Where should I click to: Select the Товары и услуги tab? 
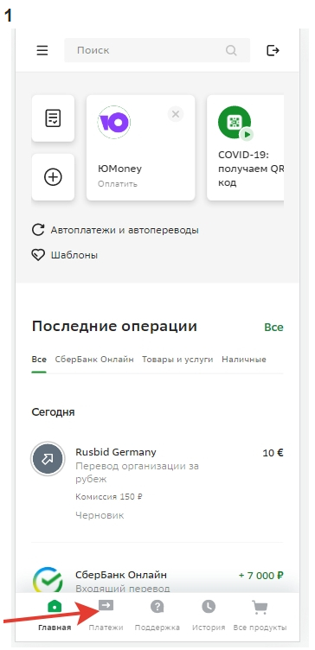click(x=177, y=360)
